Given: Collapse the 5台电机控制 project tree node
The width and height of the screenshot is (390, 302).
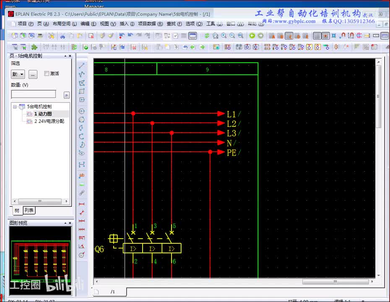Looking at the screenshot, I should tap(15, 107).
